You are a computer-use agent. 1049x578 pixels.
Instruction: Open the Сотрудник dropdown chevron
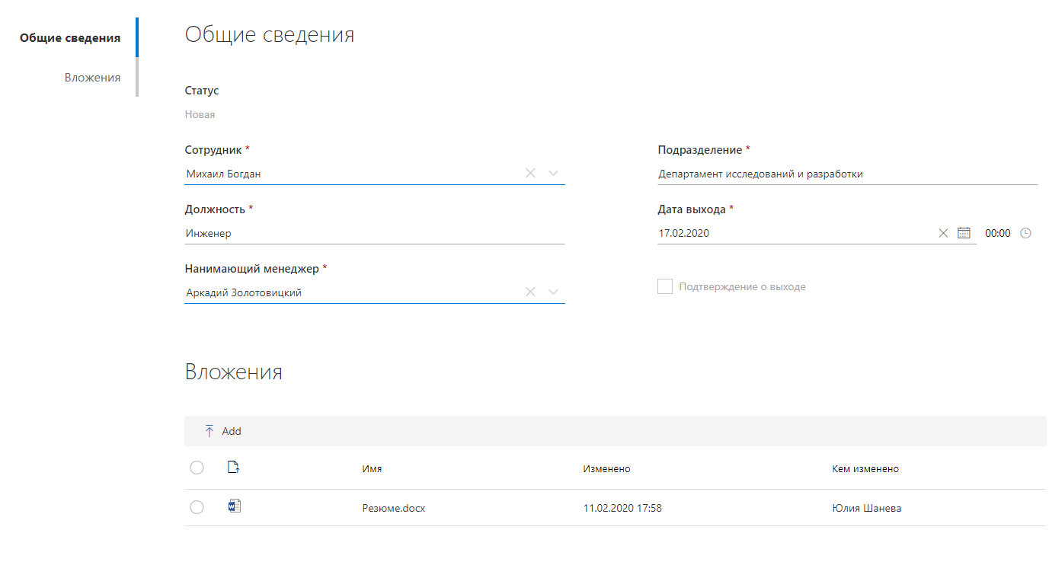(553, 173)
